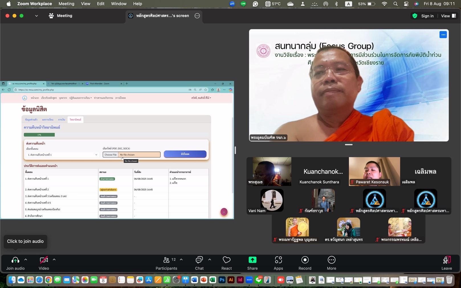This screenshot has height=288, width=461.
Task: Open Finder from the Dock
Action: (x=12, y=280)
